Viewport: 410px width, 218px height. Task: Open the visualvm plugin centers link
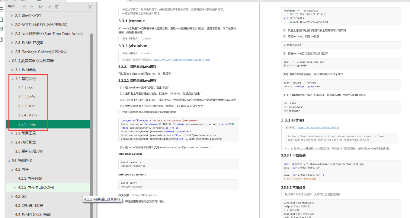pos(181,60)
